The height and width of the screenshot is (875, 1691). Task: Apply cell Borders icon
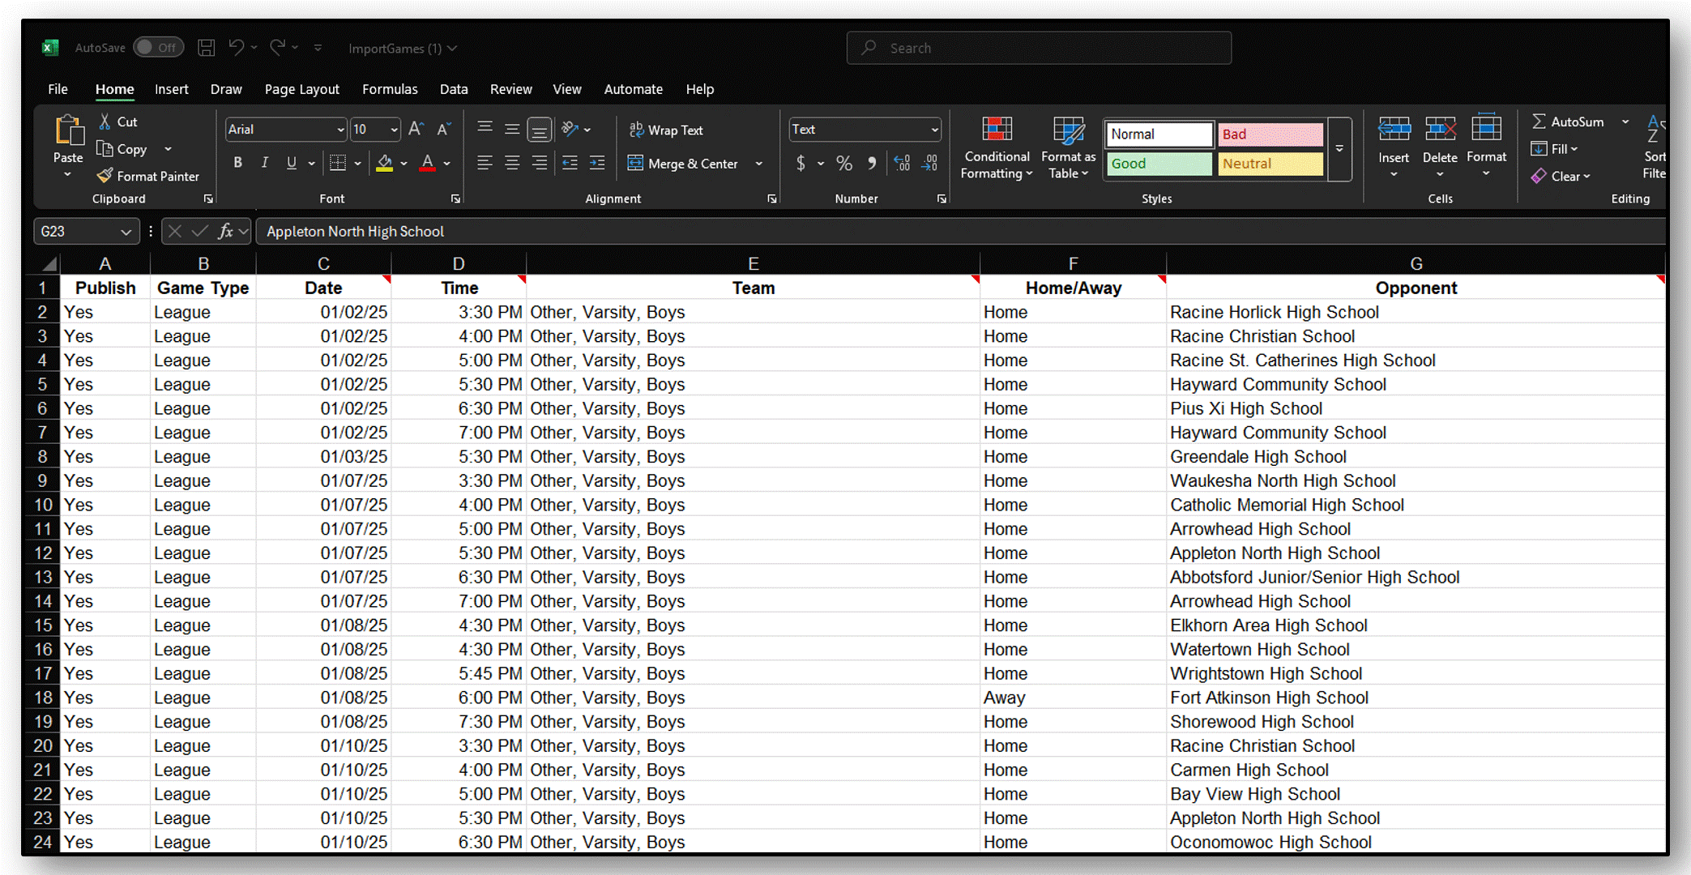(x=338, y=163)
